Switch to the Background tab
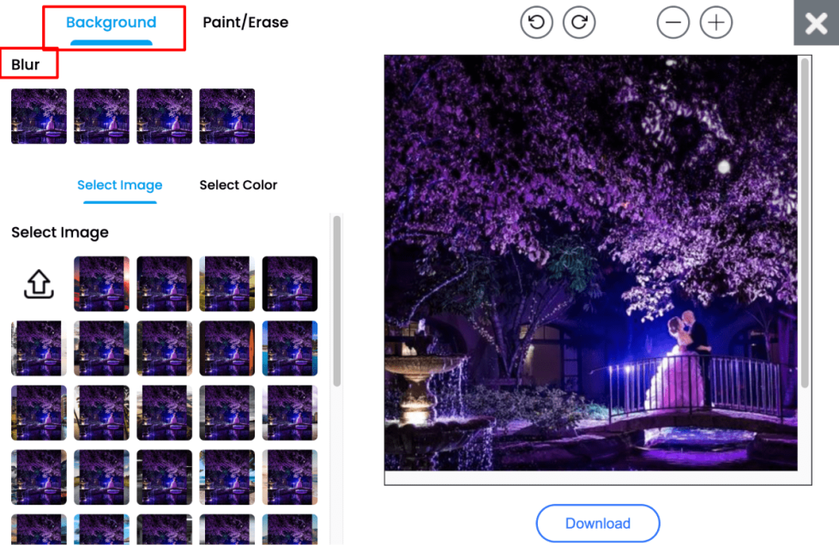839x551 pixels. point(112,23)
